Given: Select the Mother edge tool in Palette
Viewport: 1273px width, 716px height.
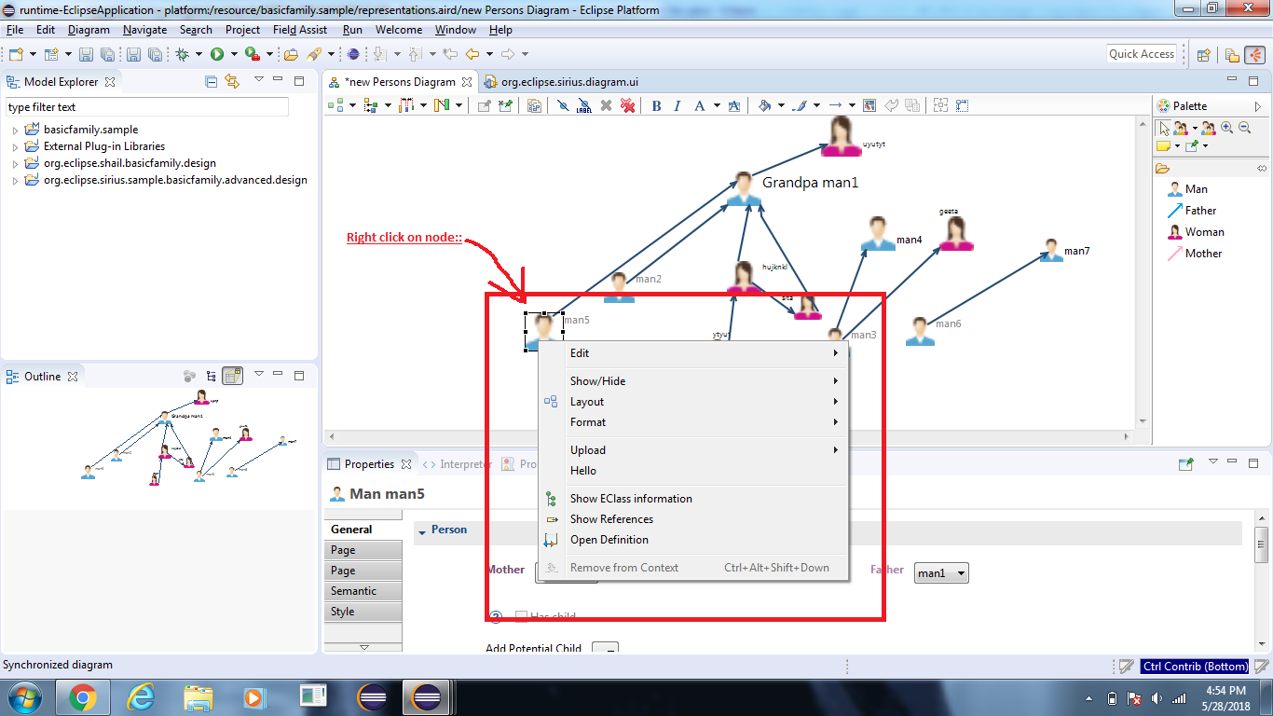Looking at the screenshot, I should point(1194,254).
